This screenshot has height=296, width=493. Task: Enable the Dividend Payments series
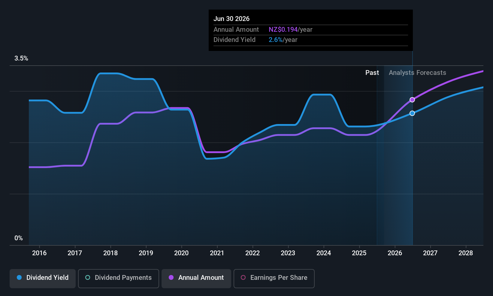tap(119, 278)
